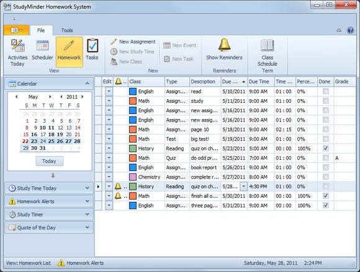Click the quick access toolbar customize arrow
Viewport: 360px width, 272px height.
[14, 19]
